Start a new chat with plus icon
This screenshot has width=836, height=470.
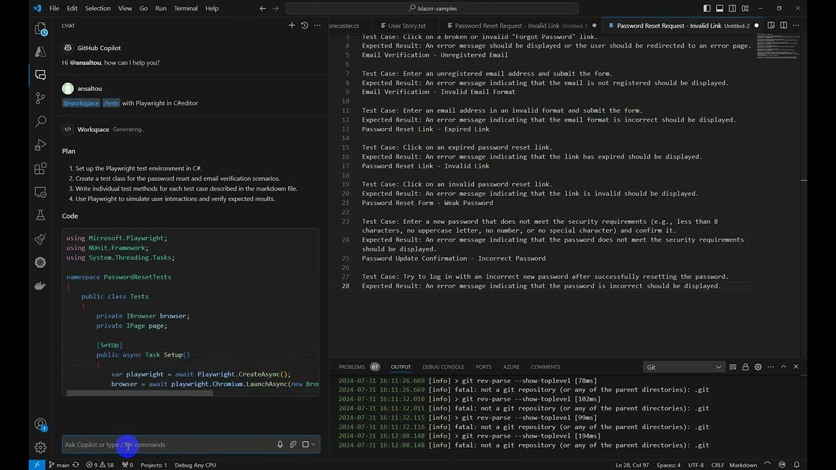coord(292,25)
